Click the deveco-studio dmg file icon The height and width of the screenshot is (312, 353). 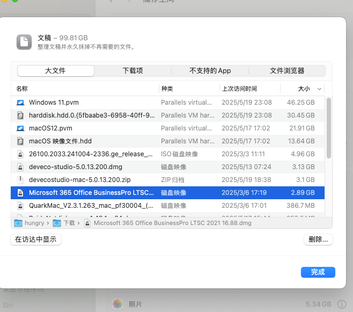20,167
